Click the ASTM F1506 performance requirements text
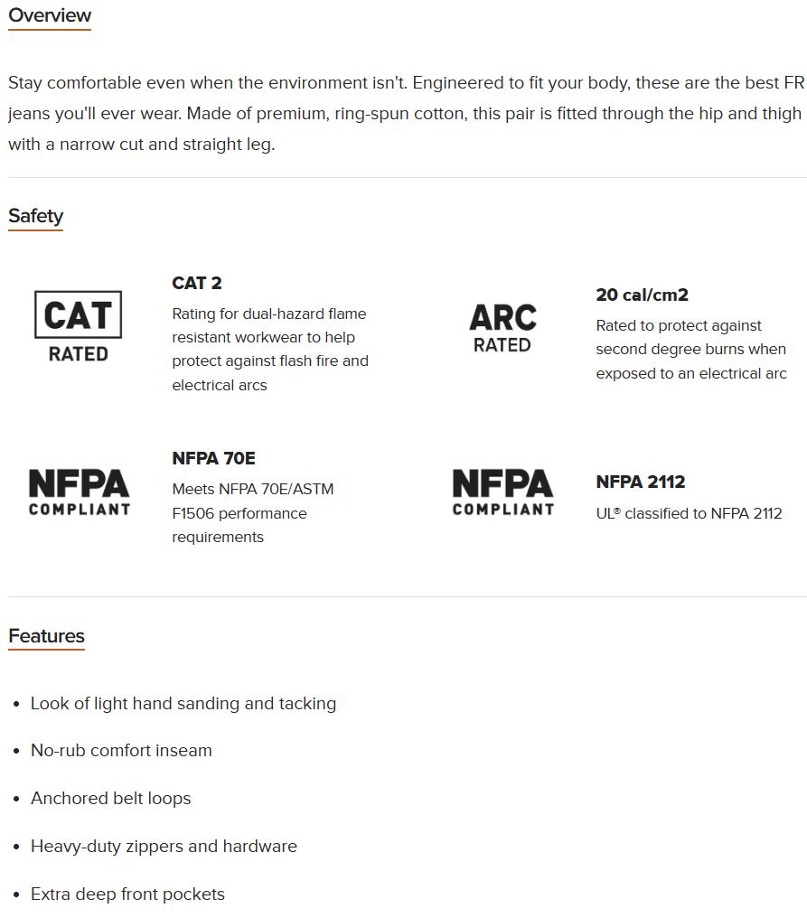 point(252,513)
